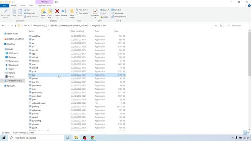Select the gcc-ranlib application file
Screen dimensions: 251x141
pyautogui.click(x=77, y=85)
